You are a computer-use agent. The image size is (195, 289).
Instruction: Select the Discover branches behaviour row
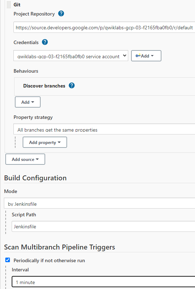[x=105, y=86]
